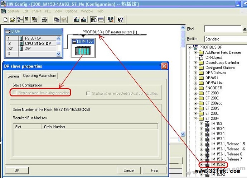The height and width of the screenshot is (178, 247).
Task: Click the context Help arrow icon
Action: (121, 20)
